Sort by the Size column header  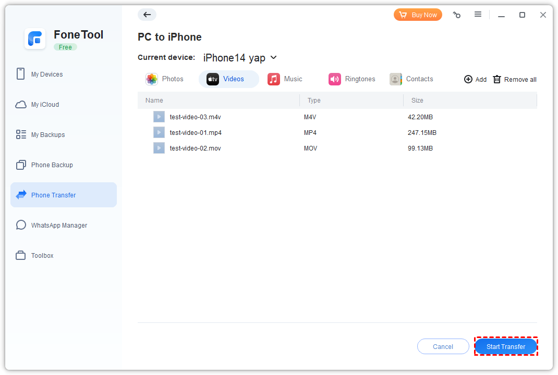click(x=417, y=101)
